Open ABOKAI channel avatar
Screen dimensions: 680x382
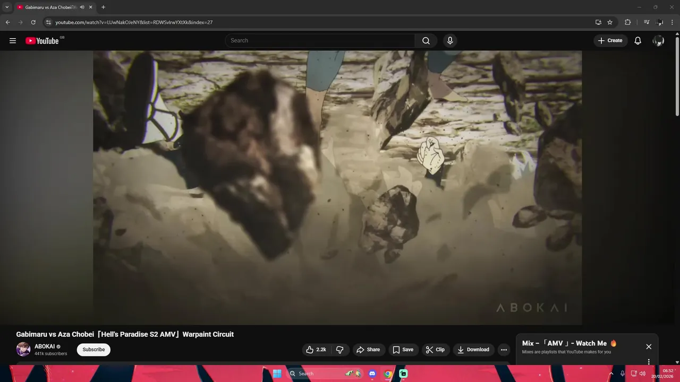(23, 349)
